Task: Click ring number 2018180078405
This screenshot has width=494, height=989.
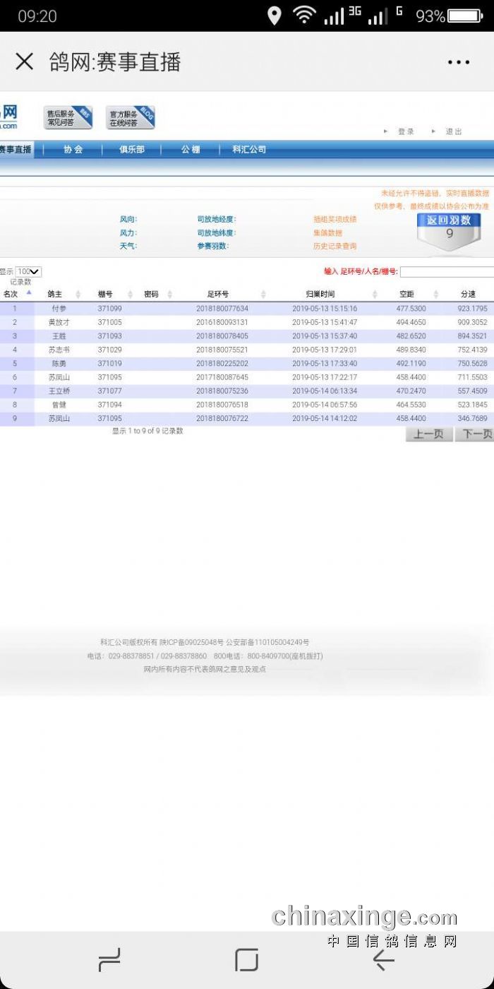Action: (x=222, y=336)
